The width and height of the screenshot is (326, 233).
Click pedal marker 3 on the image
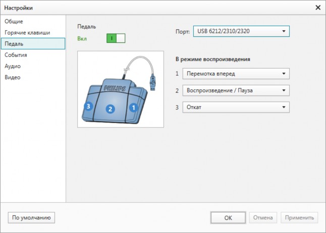click(88, 106)
